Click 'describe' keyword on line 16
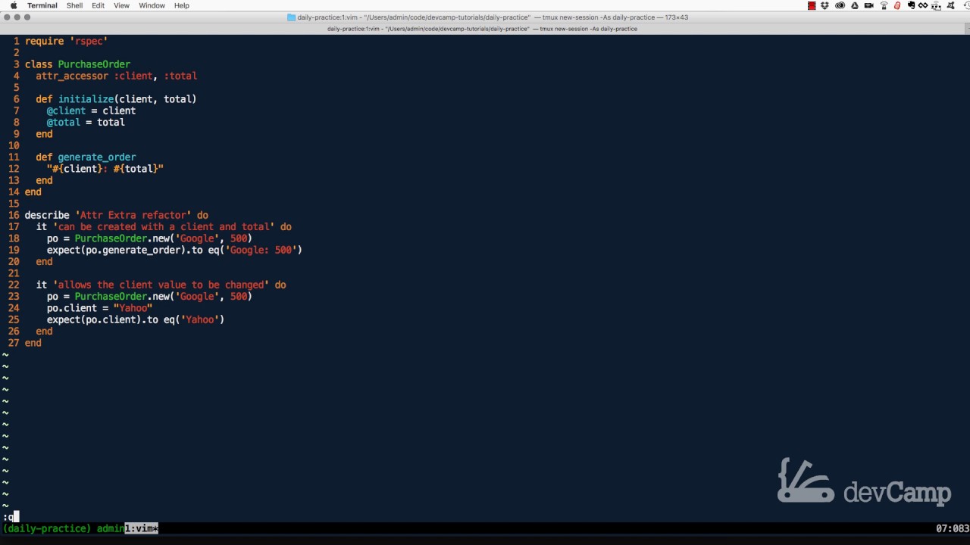The height and width of the screenshot is (545, 970). tap(47, 215)
